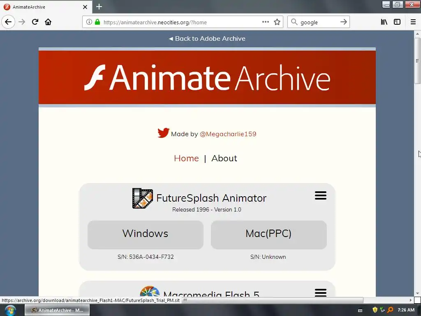Open the @Megacharlie159 Twitter link
This screenshot has height=316, width=421.
click(228, 134)
